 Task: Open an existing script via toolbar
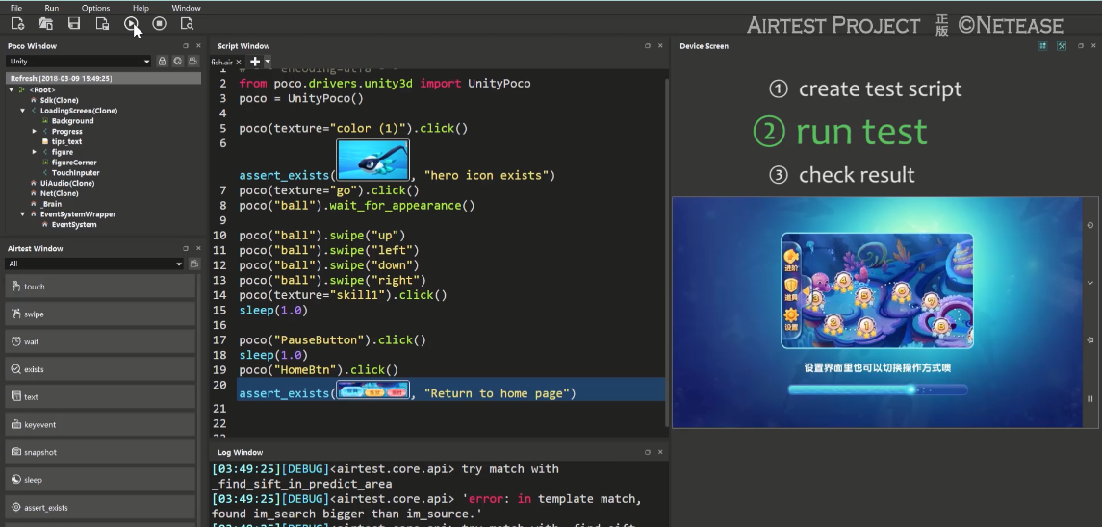(45, 24)
